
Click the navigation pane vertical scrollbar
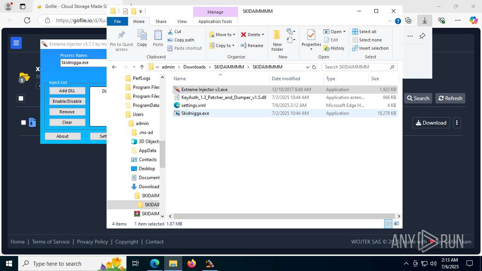(x=163, y=154)
